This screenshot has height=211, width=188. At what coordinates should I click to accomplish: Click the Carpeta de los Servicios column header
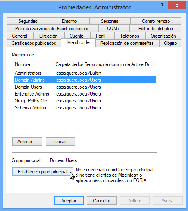(105, 64)
